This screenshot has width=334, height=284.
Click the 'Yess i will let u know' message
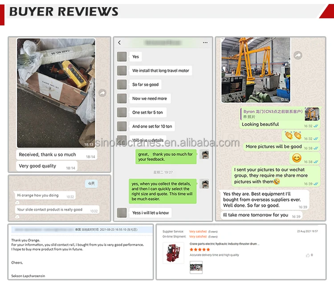[151, 213]
